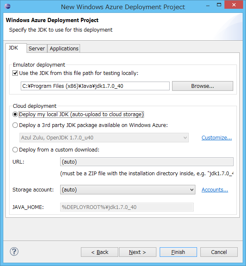Cancel the deployment project wizard

(219, 252)
